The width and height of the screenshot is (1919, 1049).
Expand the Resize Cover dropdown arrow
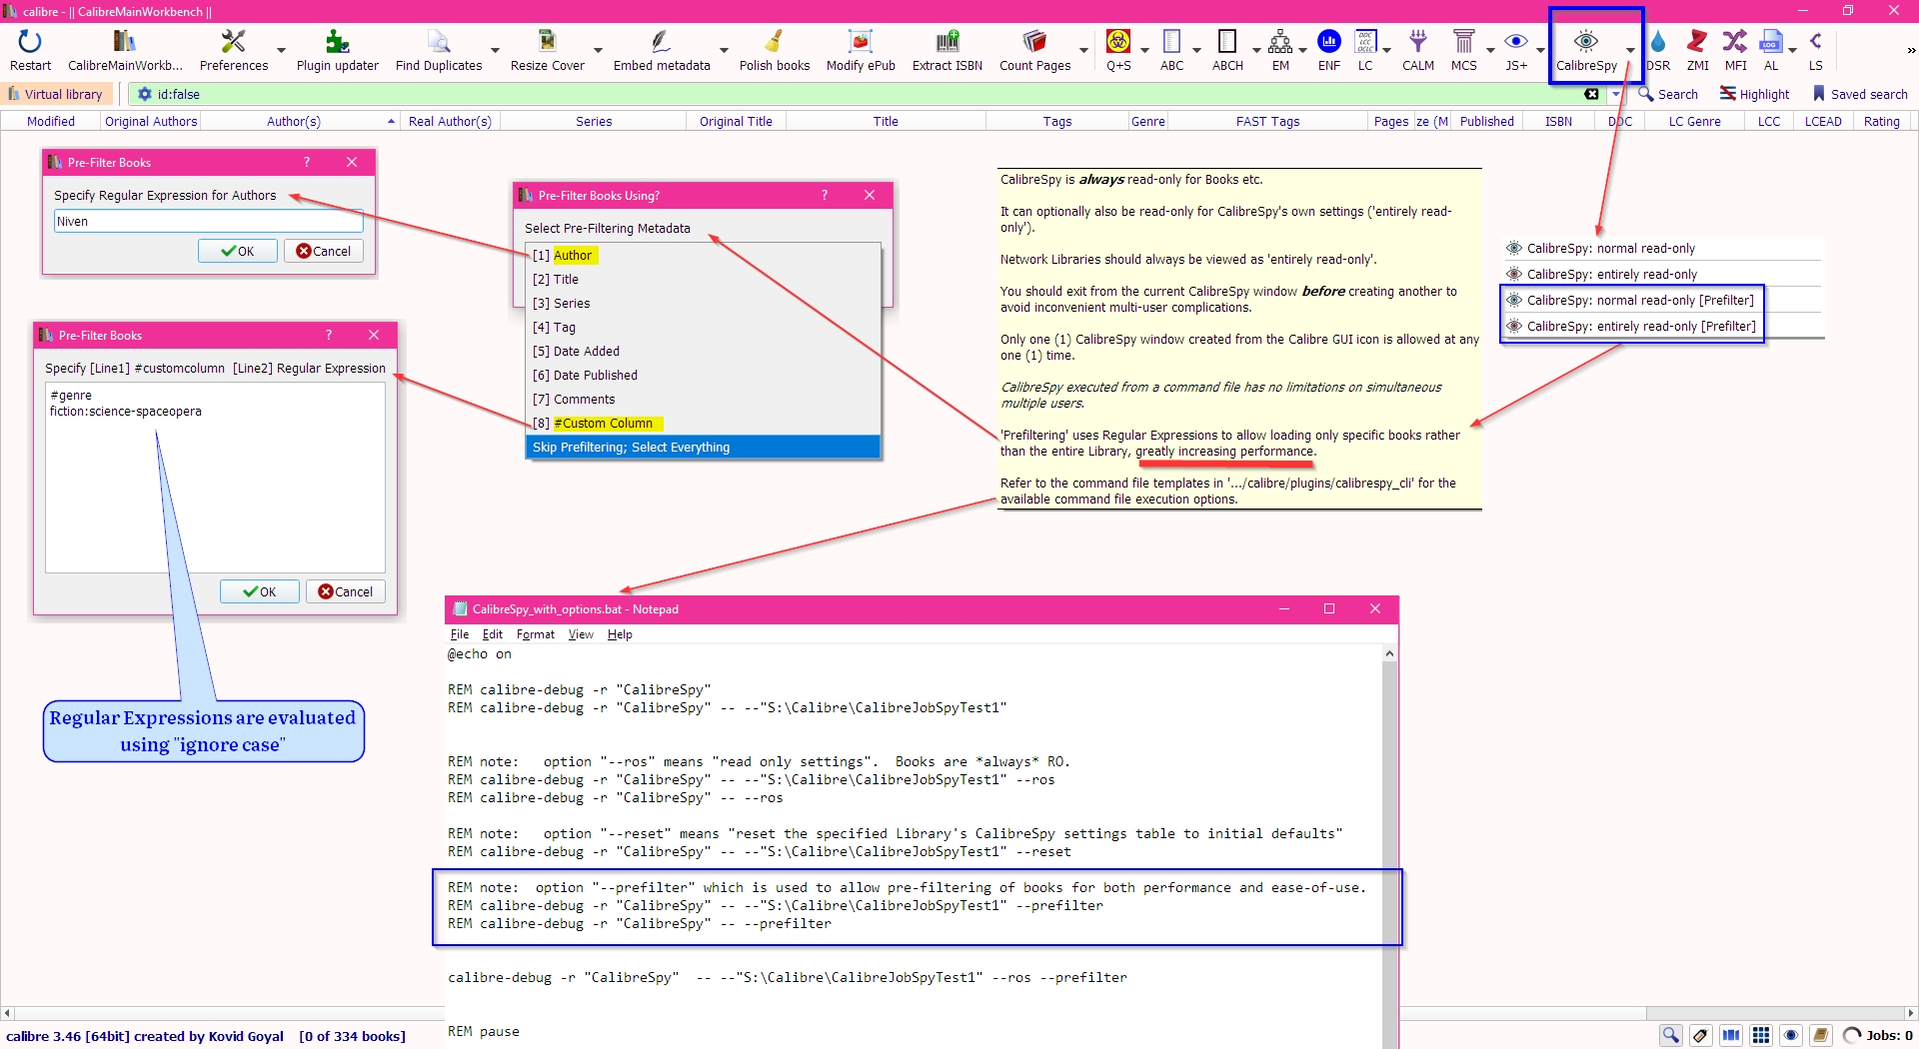598,50
